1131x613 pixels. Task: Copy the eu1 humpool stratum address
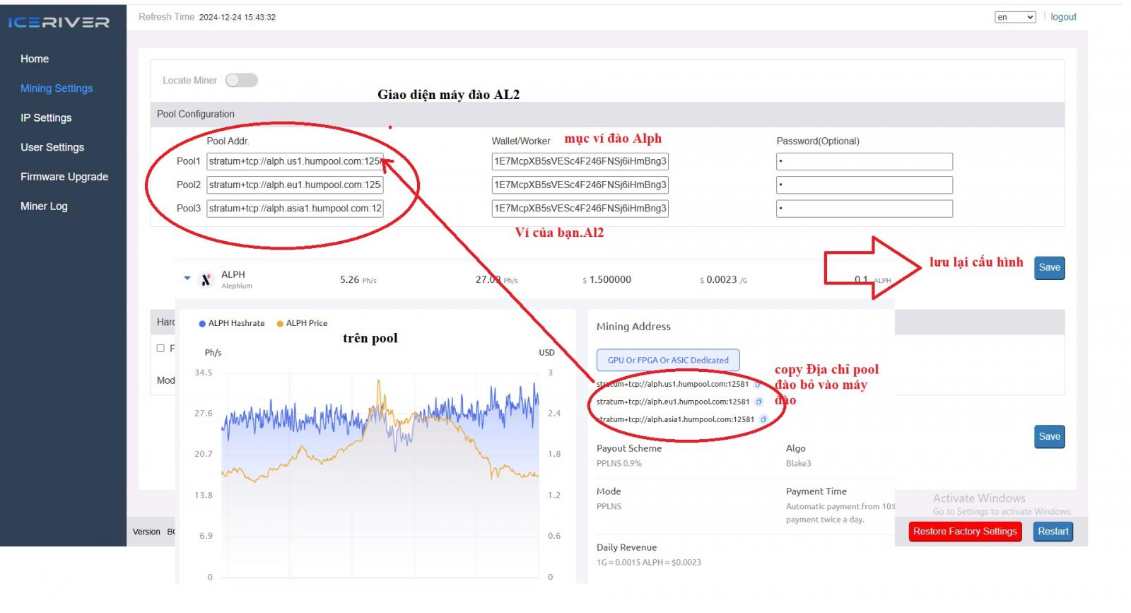[759, 402]
